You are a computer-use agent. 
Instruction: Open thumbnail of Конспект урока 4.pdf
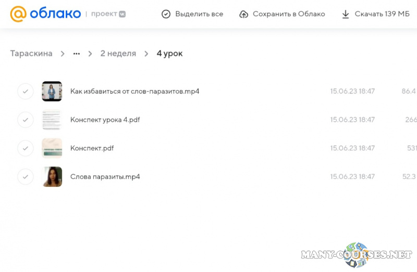(x=52, y=120)
